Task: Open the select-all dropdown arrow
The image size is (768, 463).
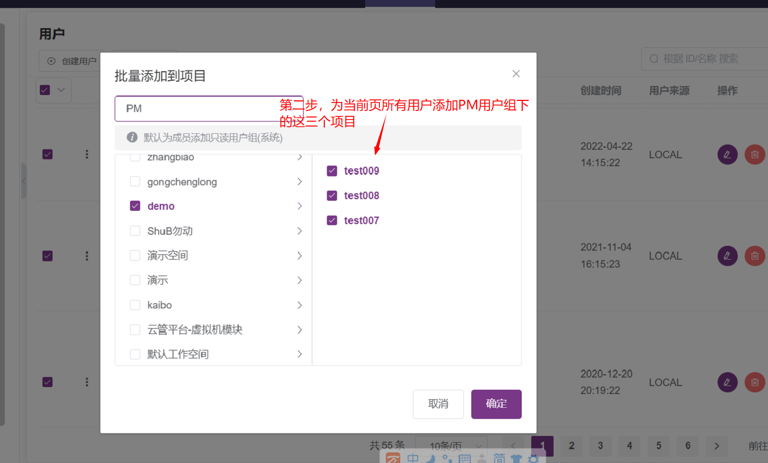Action: [x=61, y=90]
